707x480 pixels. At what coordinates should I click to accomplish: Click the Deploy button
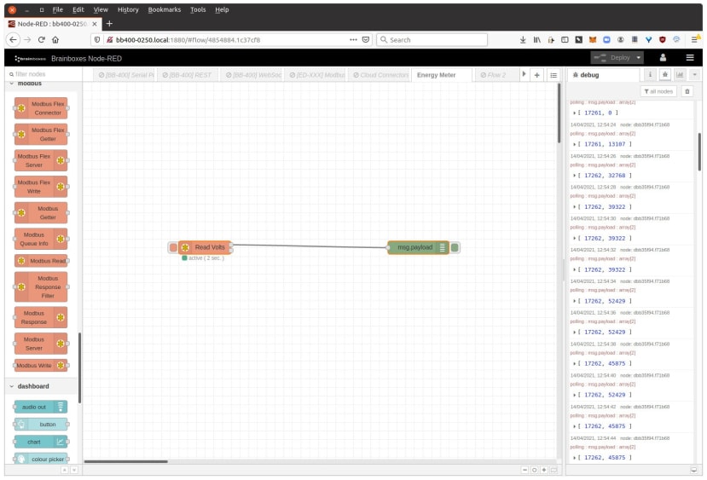click(x=612, y=58)
